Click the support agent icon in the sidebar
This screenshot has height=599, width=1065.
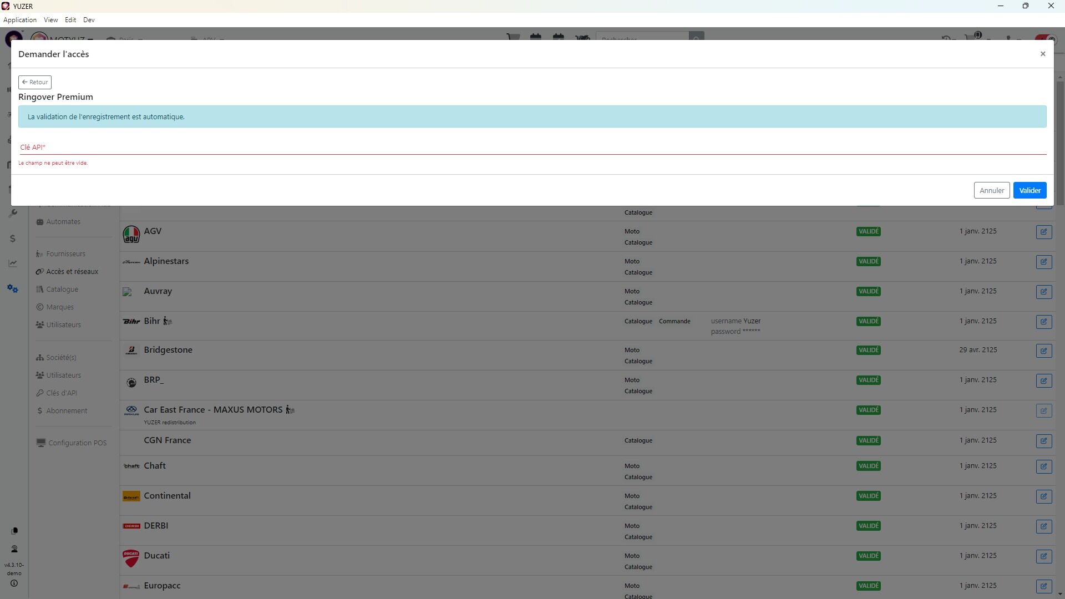click(14, 549)
